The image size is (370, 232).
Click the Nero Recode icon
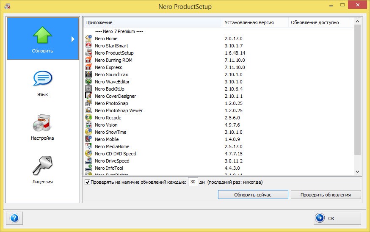coord(88,118)
